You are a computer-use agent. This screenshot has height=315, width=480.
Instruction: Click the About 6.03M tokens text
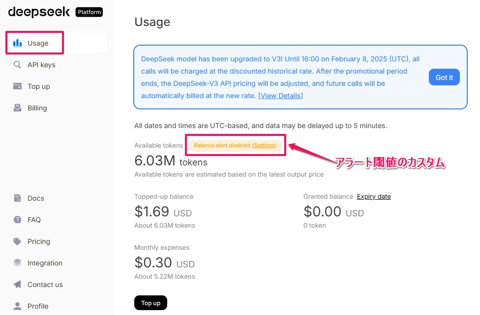[165, 226]
